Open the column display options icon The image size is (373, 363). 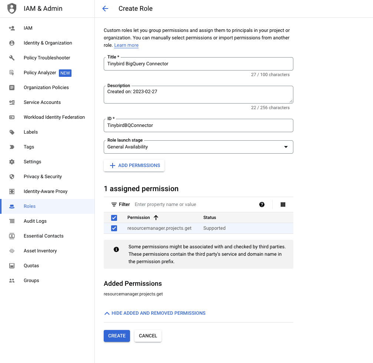283,205
